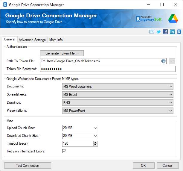
Task: Minimize the Connection Manager window
Action: point(149,5)
